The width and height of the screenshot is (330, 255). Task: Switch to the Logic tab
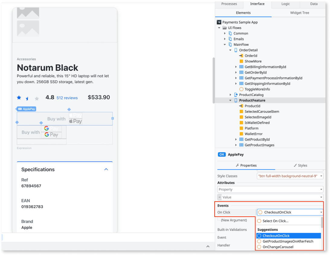pos(285,4)
